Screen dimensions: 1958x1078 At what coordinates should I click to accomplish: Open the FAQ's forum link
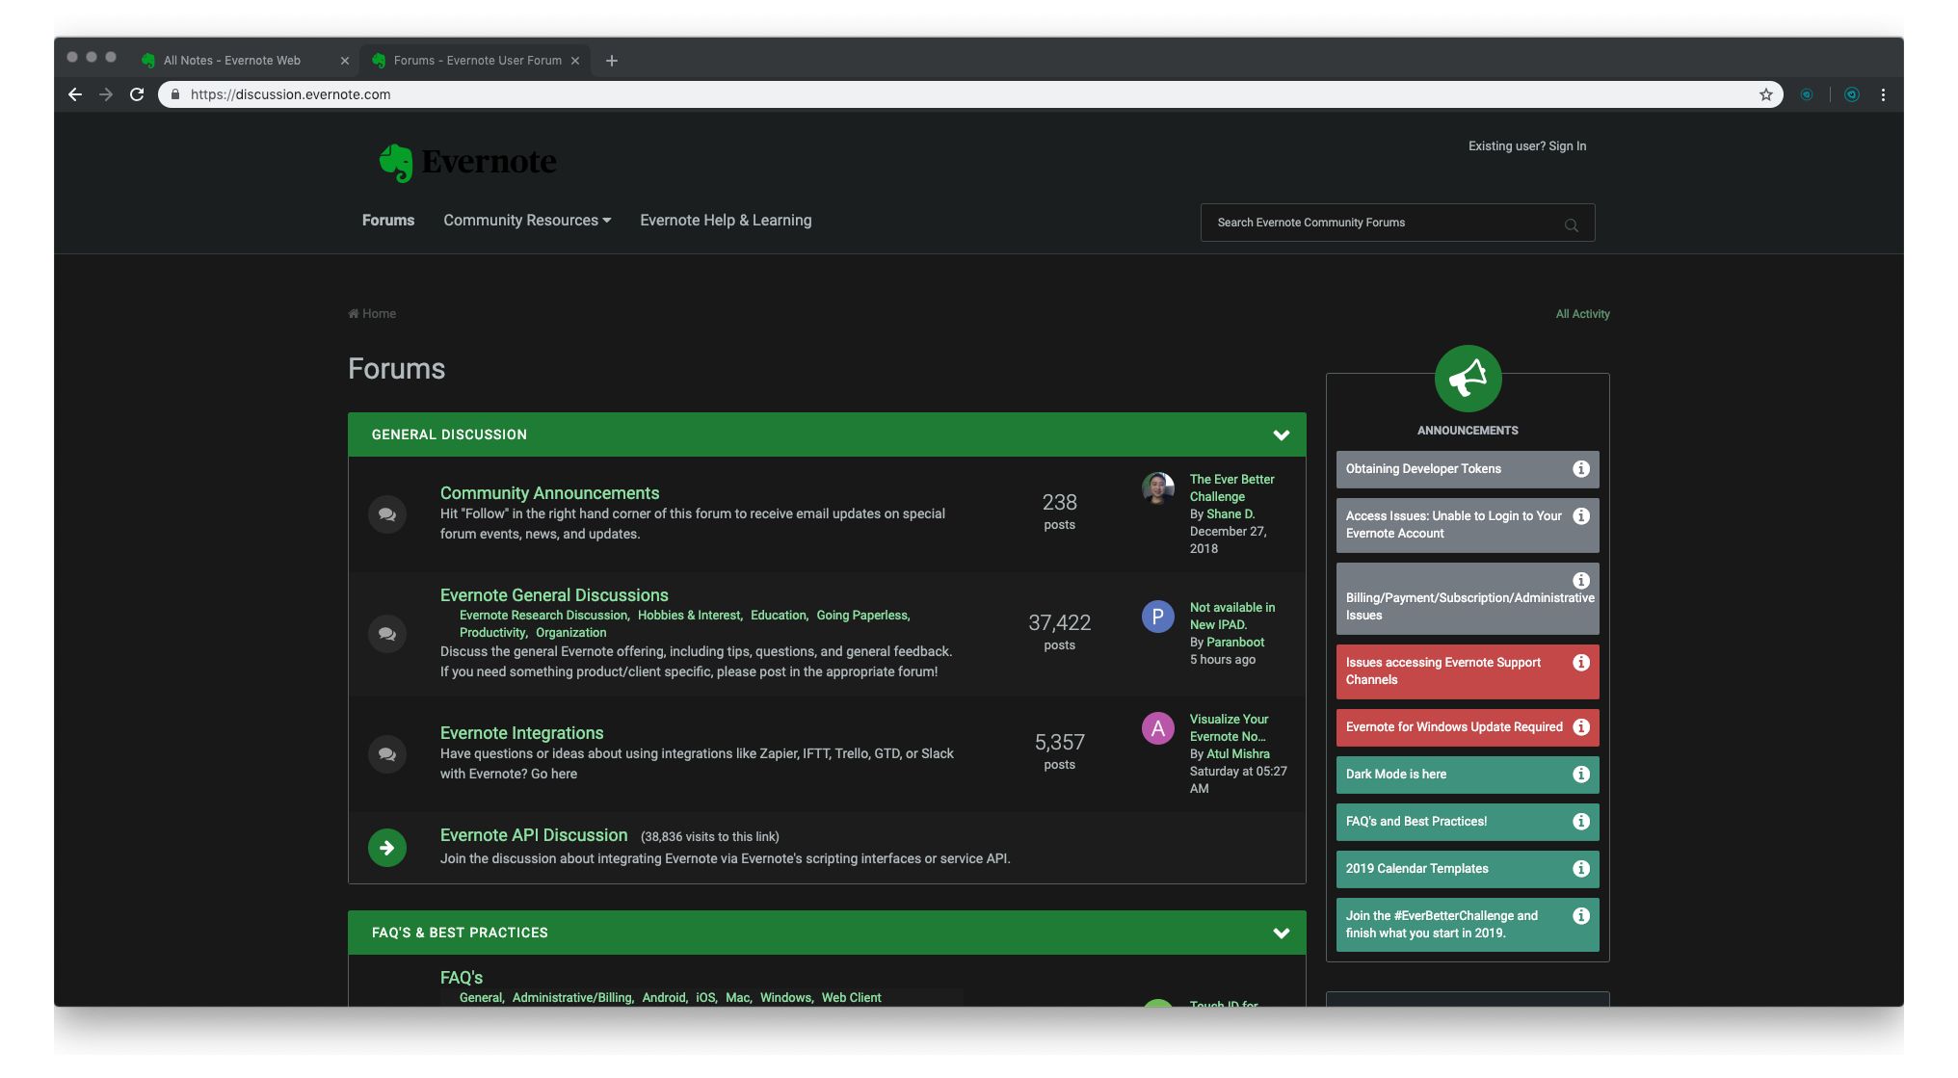point(462,978)
